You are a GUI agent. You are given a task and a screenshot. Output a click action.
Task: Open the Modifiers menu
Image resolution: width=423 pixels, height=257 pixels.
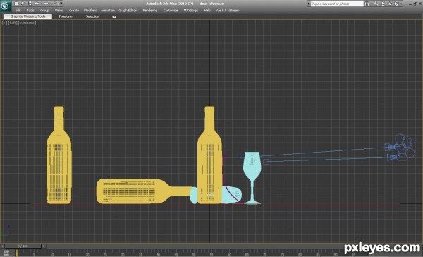click(90, 11)
